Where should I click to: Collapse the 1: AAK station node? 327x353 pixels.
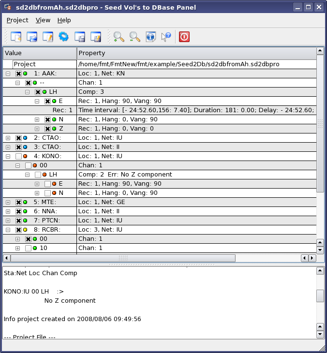click(x=8, y=74)
